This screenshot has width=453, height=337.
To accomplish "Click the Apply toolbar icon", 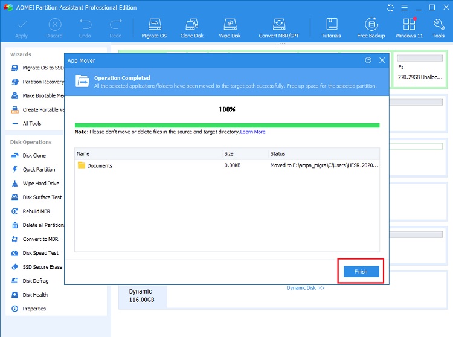I will (x=21, y=28).
